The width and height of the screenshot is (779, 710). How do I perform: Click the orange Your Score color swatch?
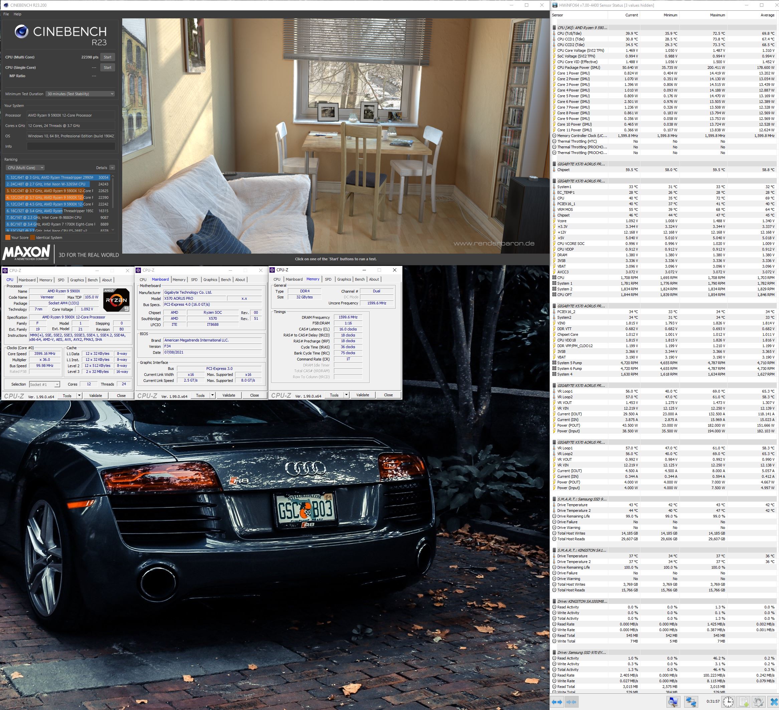[8, 238]
